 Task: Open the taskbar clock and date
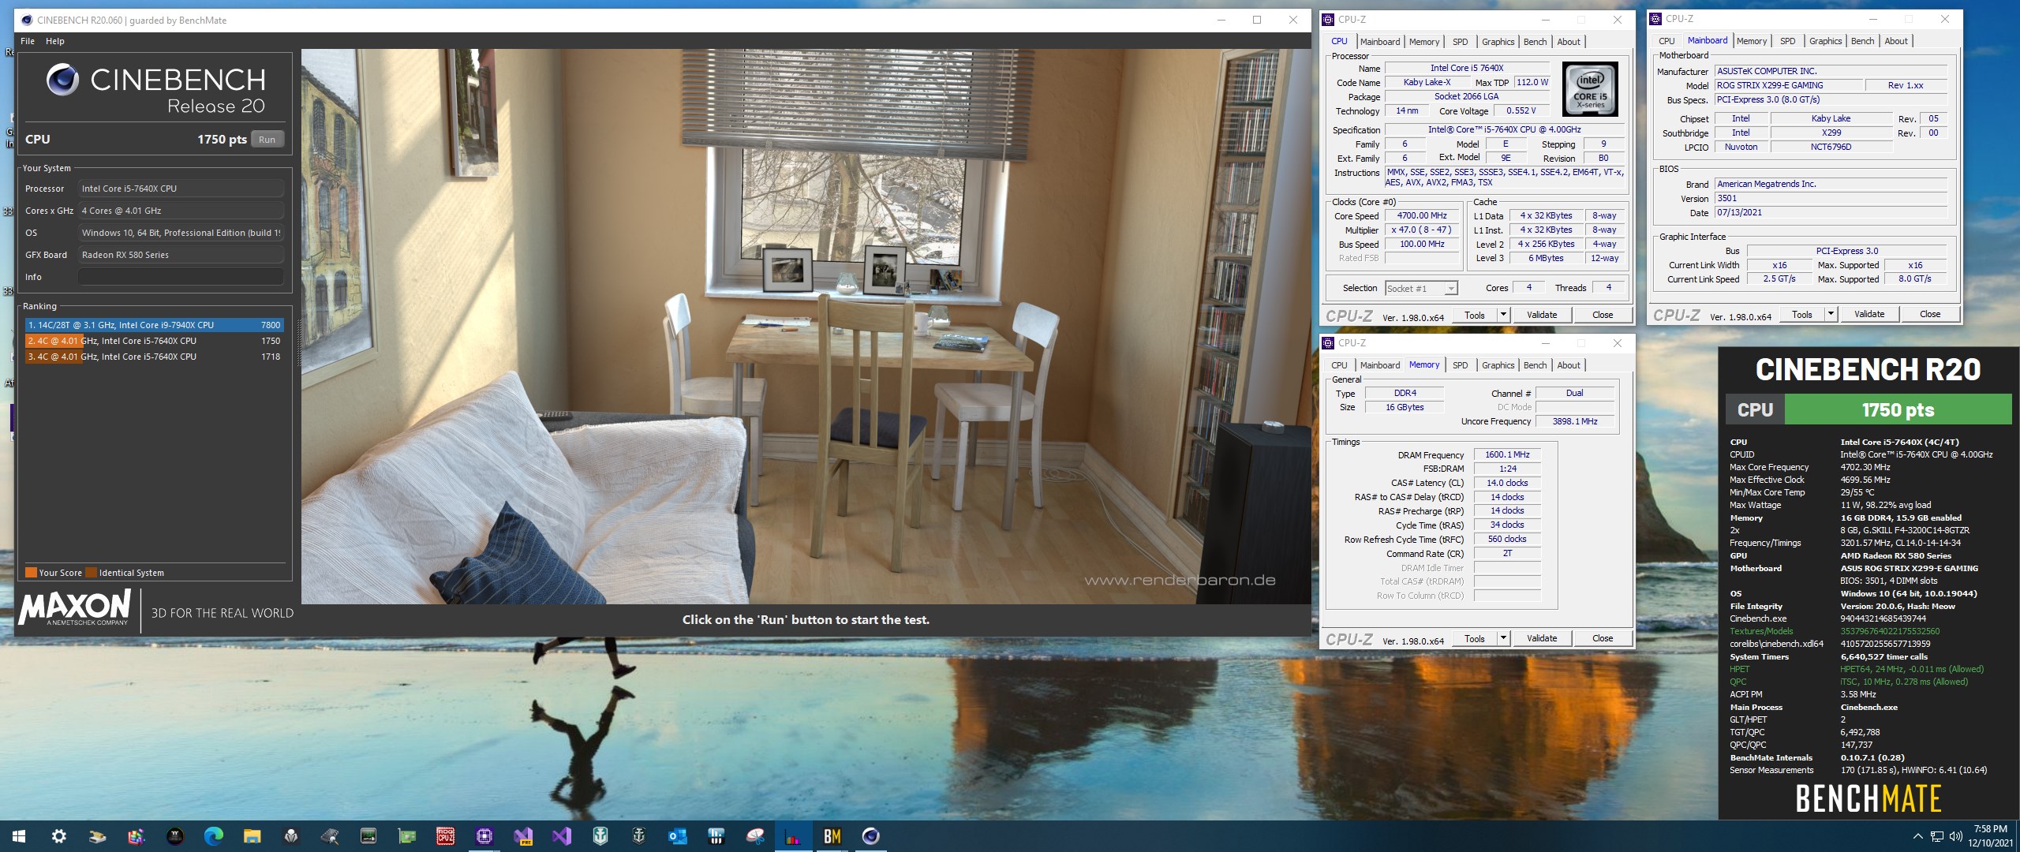point(1990,836)
